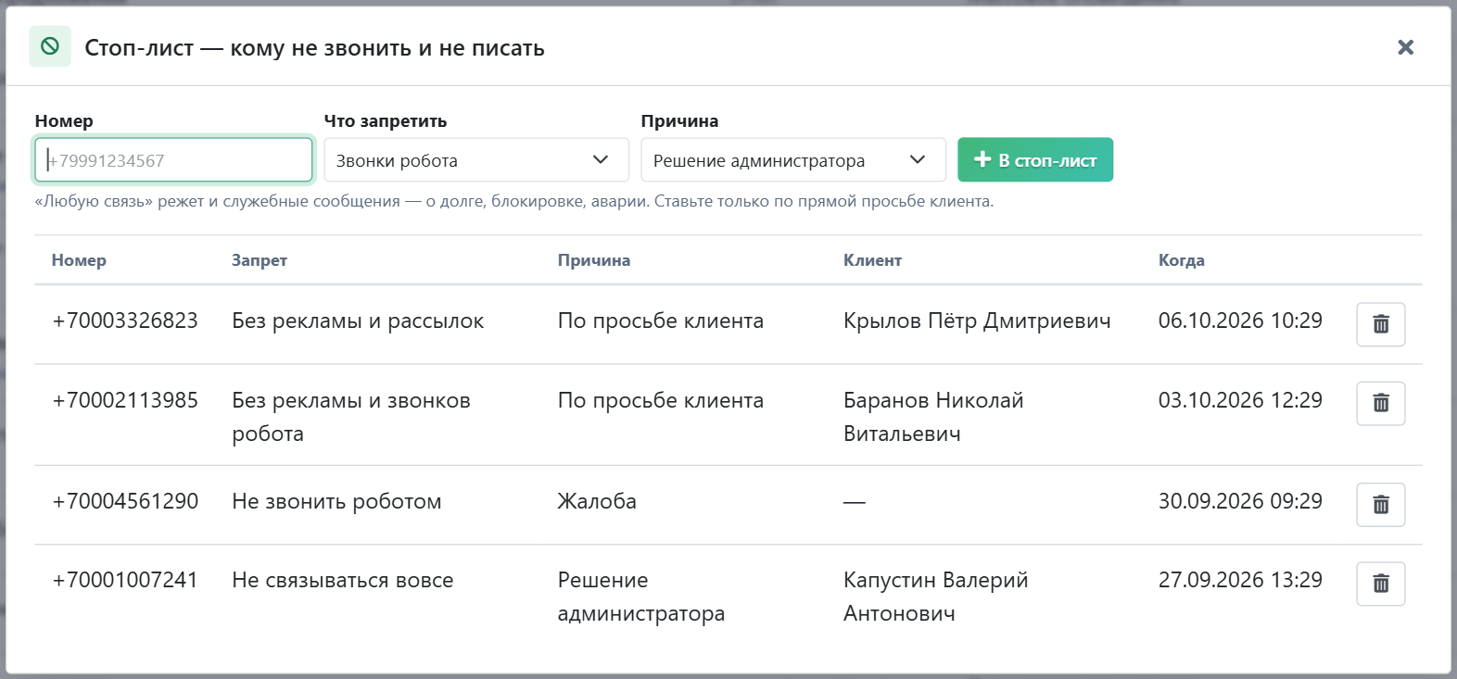Click the В стоп-лист button
This screenshot has width=1457, height=679.
1035,160
